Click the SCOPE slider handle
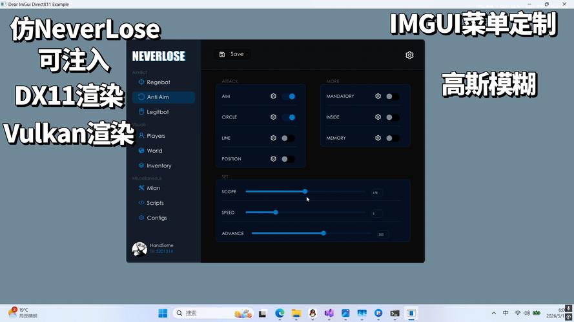 coord(305,191)
